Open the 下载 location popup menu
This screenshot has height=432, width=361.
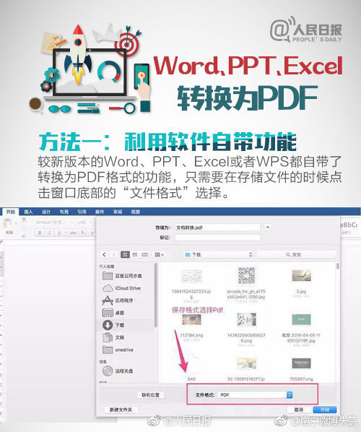click(x=219, y=254)
